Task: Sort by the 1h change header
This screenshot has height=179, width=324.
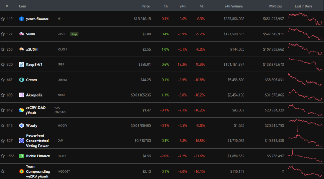Action: (x=166, y=6)
